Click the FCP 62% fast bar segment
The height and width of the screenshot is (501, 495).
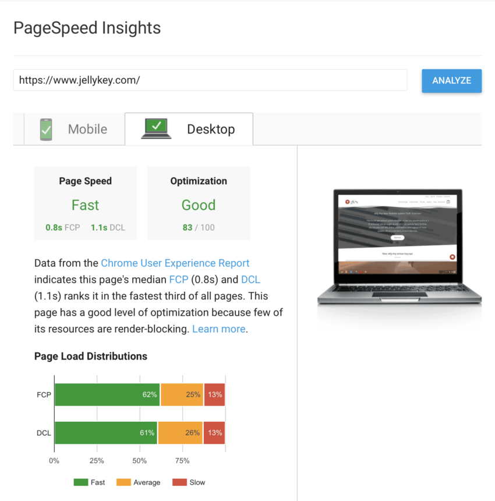click(107, 394)
